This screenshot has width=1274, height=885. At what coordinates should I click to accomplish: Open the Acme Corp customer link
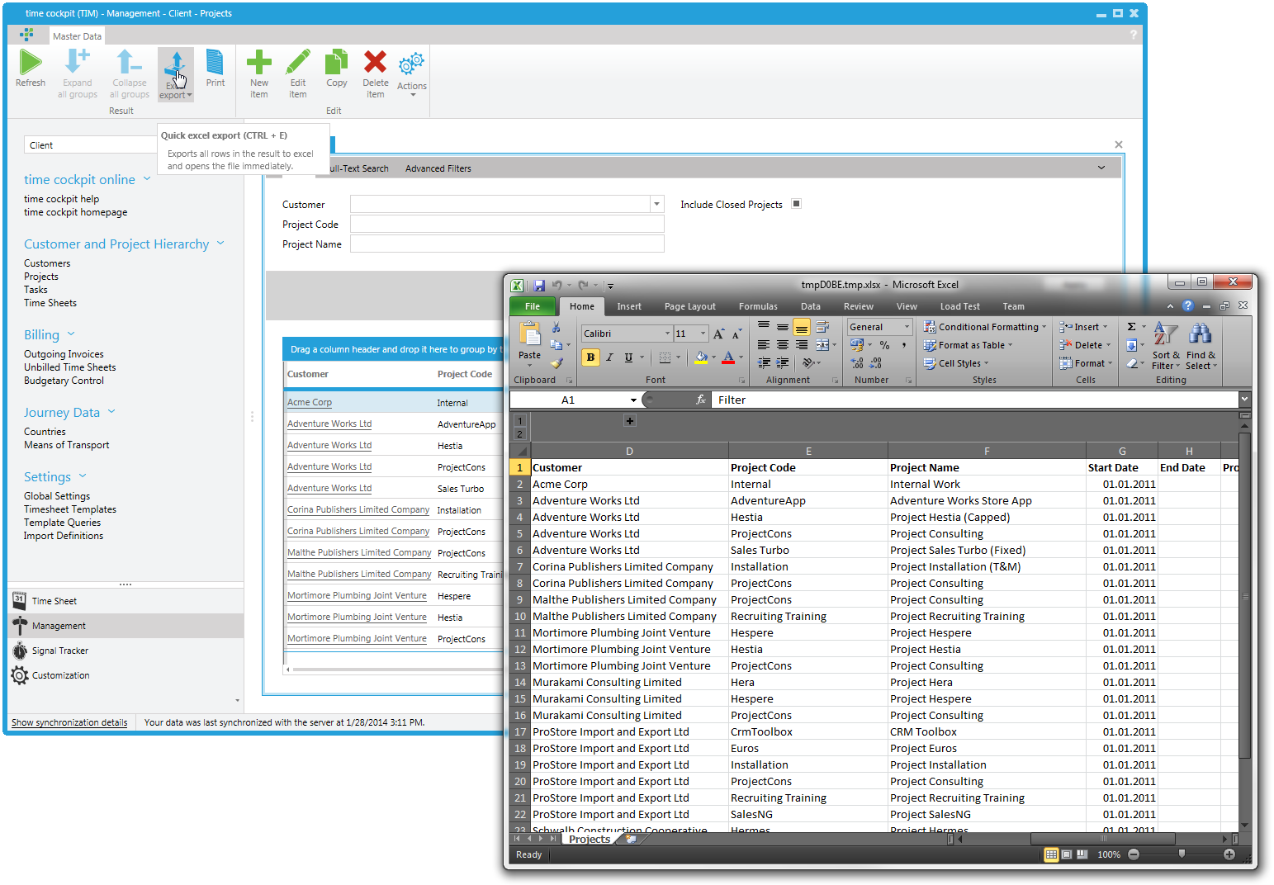coord(310,402)
